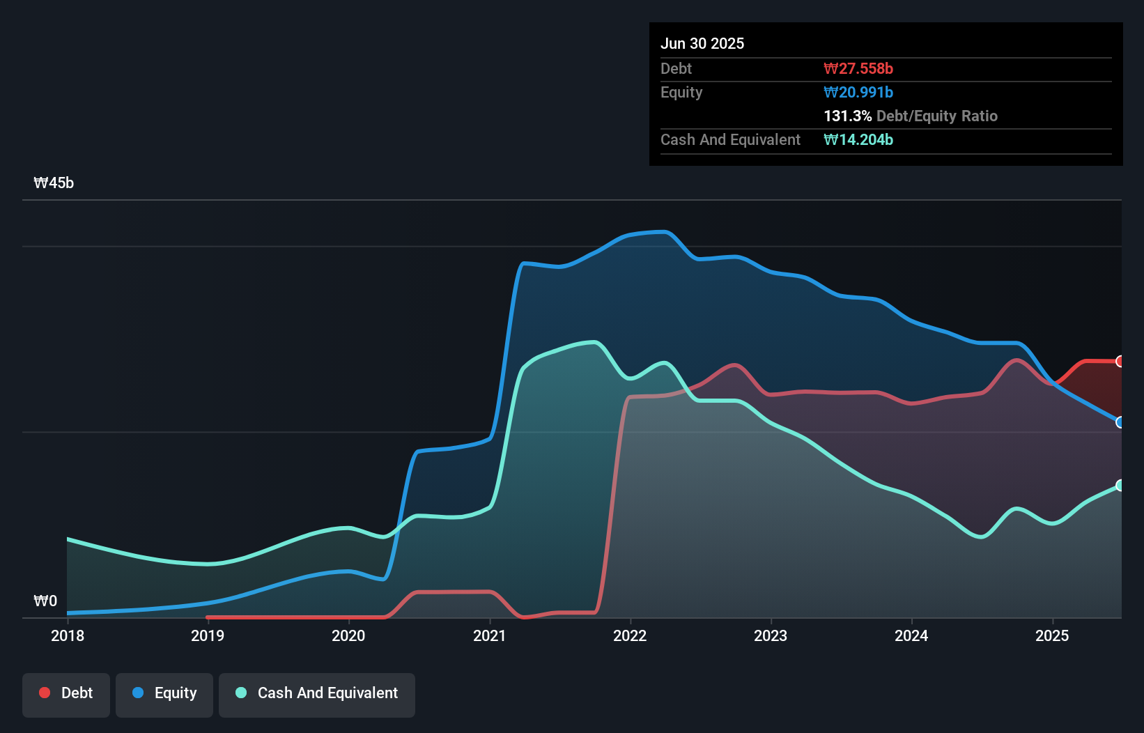Select the teal Cash endpoint marker on chart
Image resolution: width=1144 pixels, height=733 pixels.
click(1120, 486)
